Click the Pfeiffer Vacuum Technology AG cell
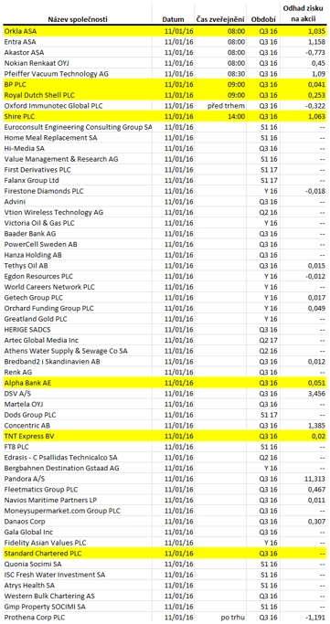330x624 pixels. click(78, 74)
